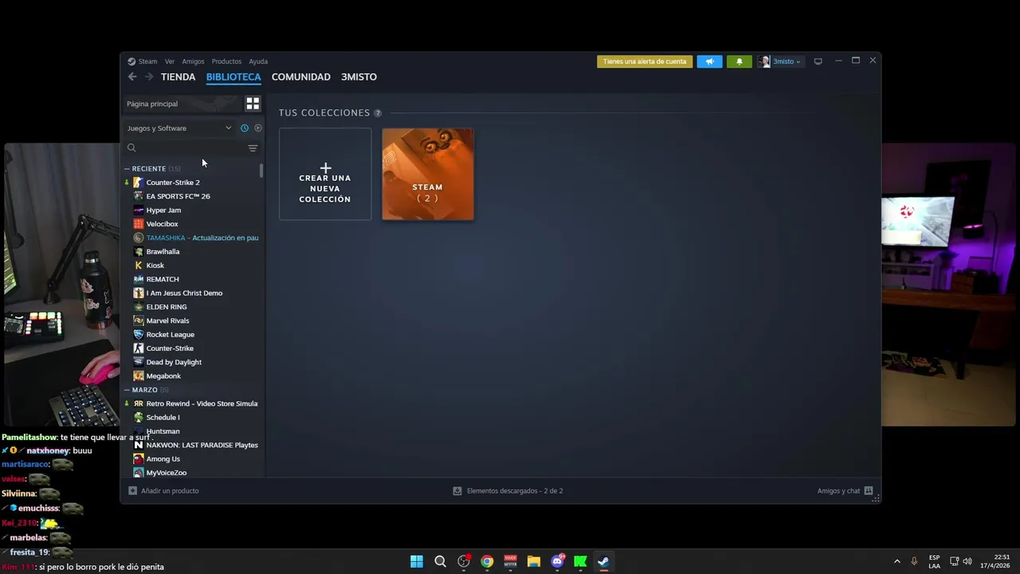1020x574 pixels.
Task: Open the Productos menu
Action: [x=226, y=61]
